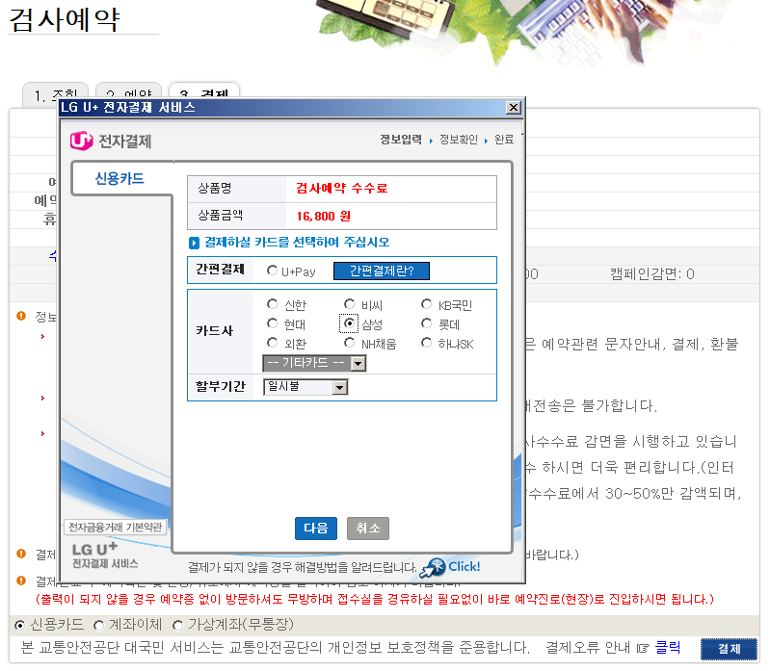Click the payment troubleshooting Click! icon
770x671 pixels.
[x=450, y=567]
